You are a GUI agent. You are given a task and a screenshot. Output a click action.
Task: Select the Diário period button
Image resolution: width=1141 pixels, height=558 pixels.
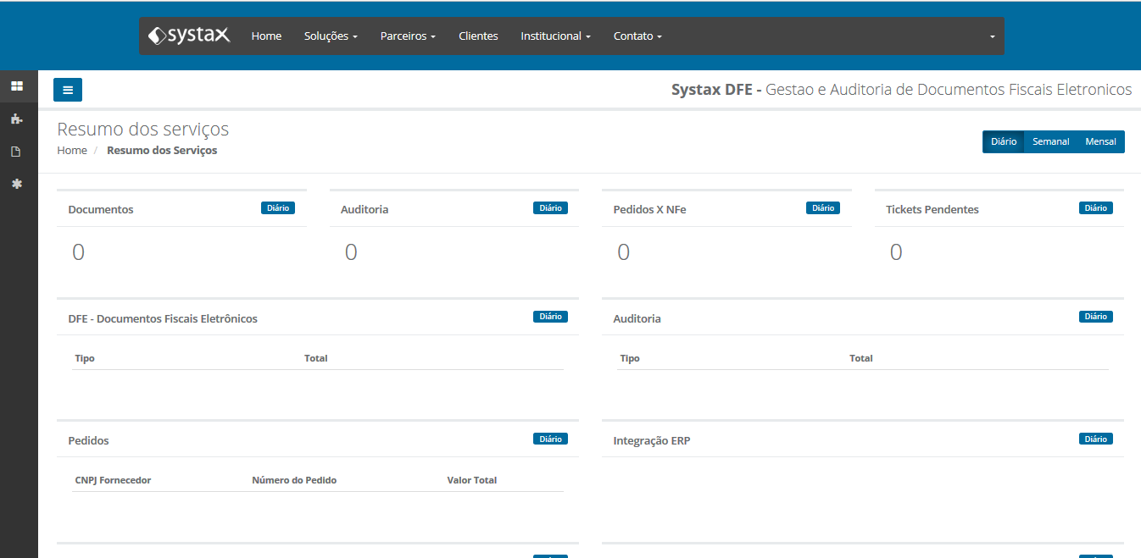[x=1004, y=142]
